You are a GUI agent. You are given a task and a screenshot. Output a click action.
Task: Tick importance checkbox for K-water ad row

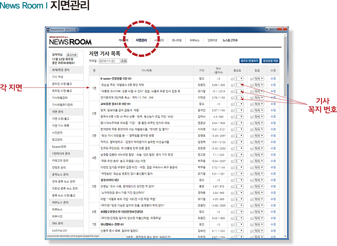(232, 79)
